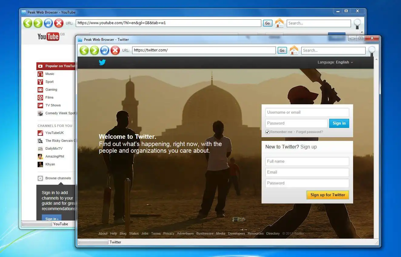Viewport: 401px width, 257px height.
Task: Open the Status footer link
Action: pyautogui.click(x=134, y=233)
